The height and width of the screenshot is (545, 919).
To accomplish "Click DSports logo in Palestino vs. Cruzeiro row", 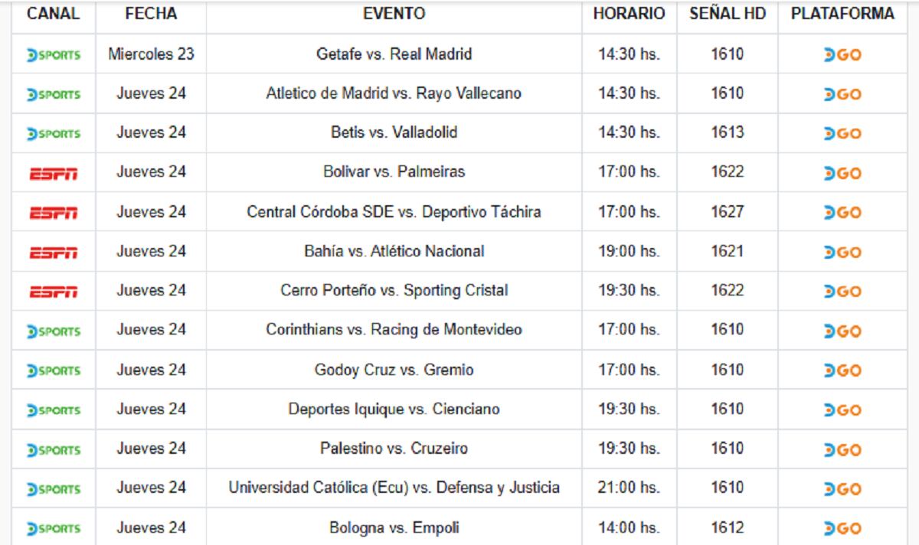I will (x=53, y=450).
